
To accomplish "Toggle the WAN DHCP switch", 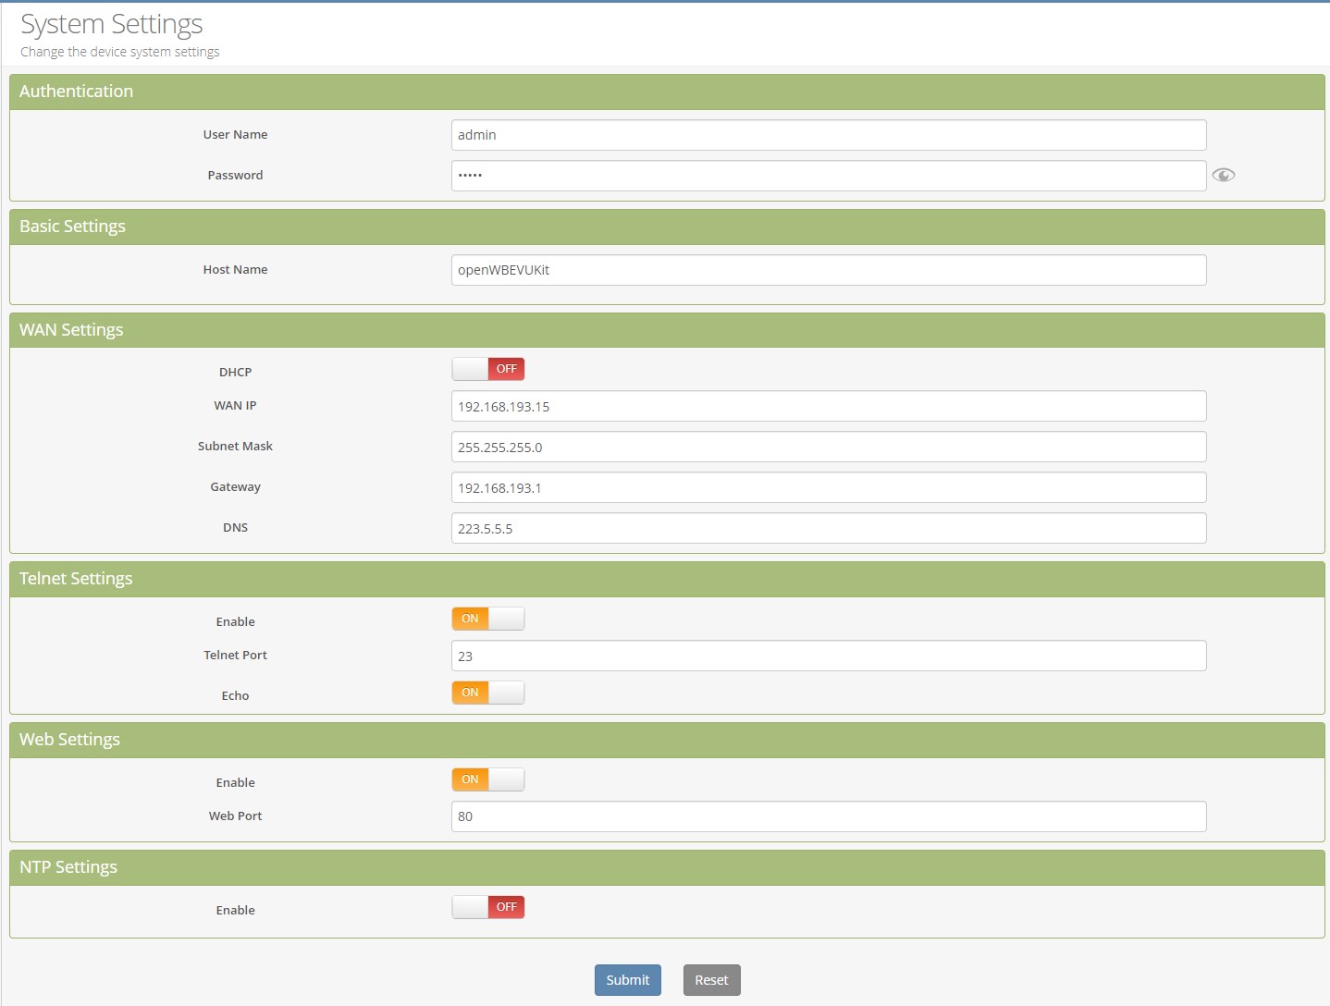I will (488, 369).
